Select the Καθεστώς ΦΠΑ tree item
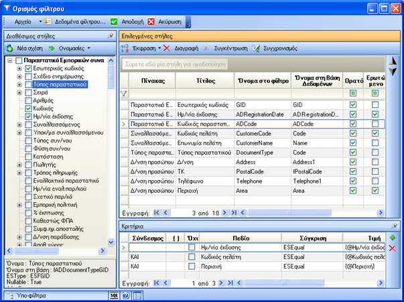The height and width of the screenshot is (302, 404). 53,221
